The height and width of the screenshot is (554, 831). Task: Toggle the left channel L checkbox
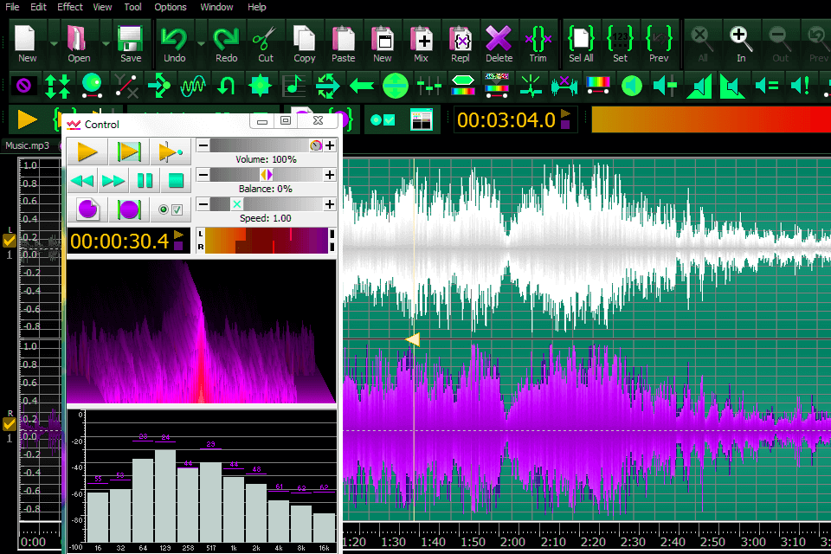tap(10, 241)
